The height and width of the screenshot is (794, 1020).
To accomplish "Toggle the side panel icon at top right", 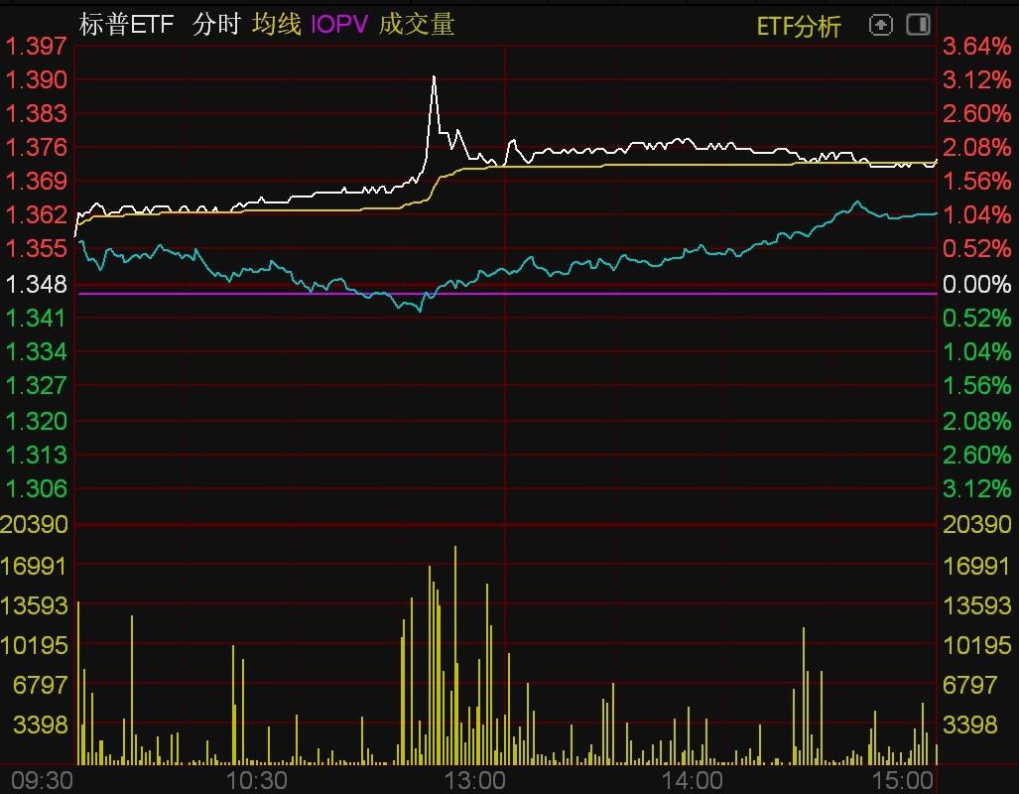I will (919, 26).
